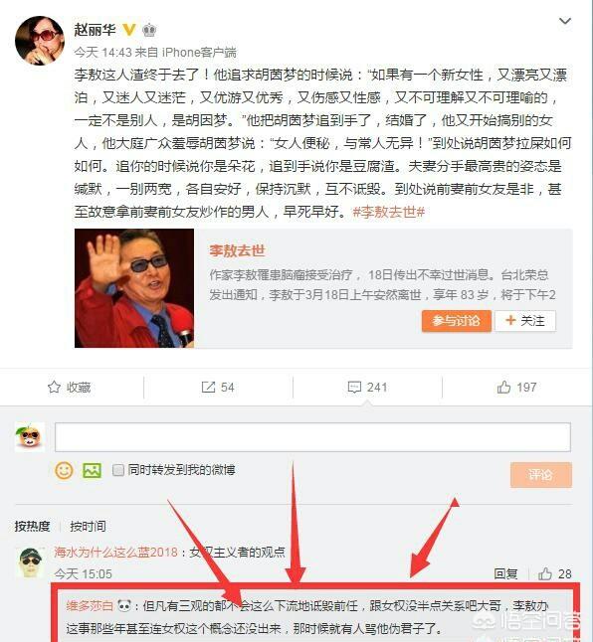This screenshot has height=642, width=593.
Task: Open the emoji smiley picker
Action: (x=64, y=470)
